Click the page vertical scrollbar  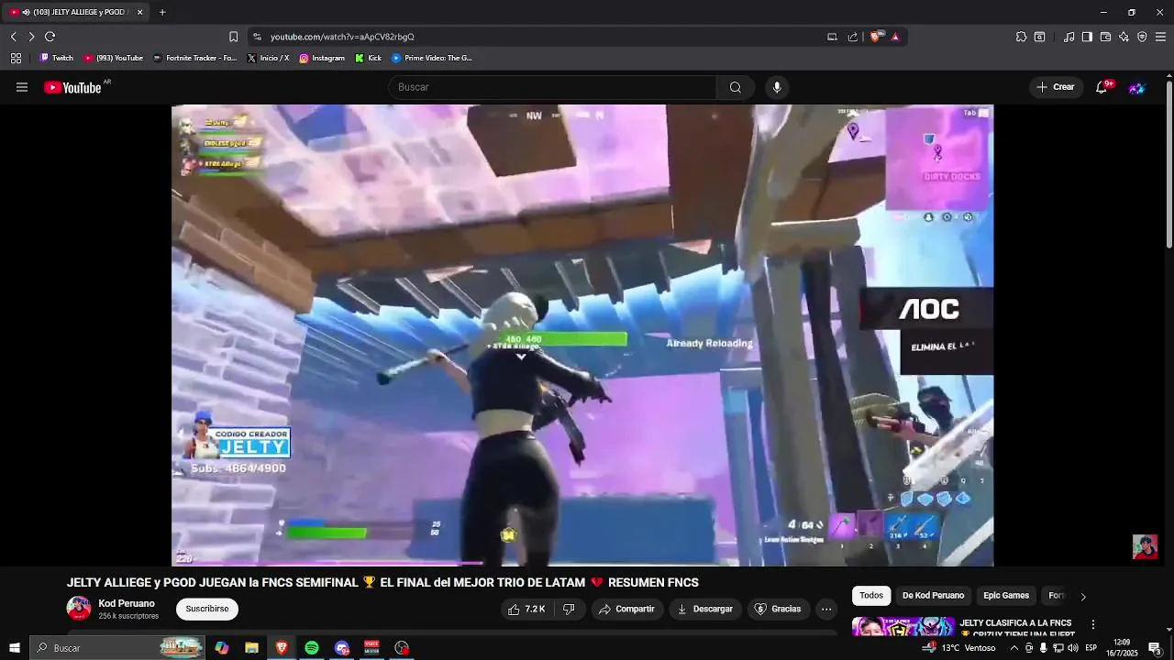(1169, 165)
